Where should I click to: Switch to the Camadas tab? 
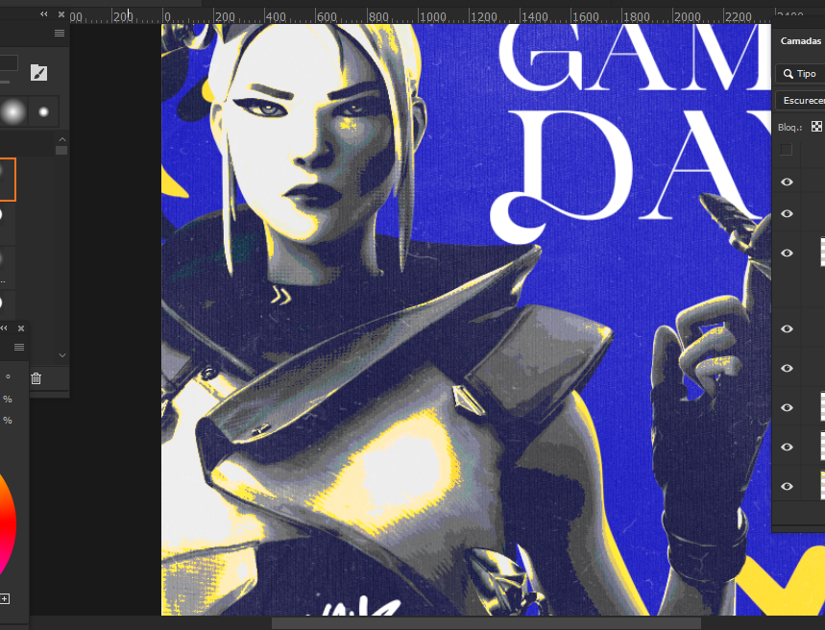801,41
